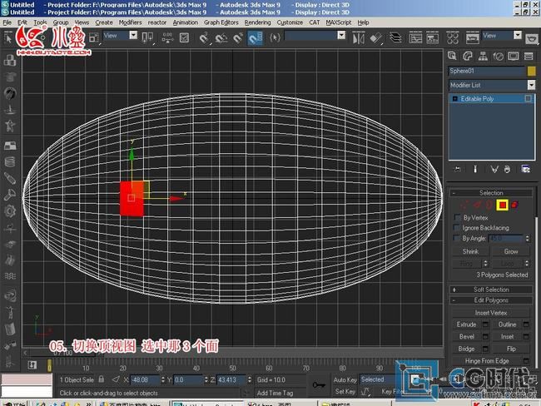Click the Bevel button
This screenshot has width=541, height=406.
click(466, 337)
